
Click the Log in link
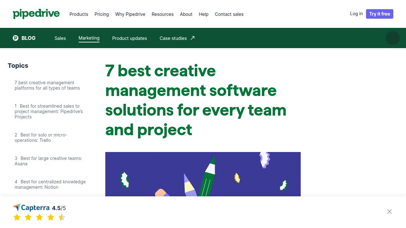(356, 14)
